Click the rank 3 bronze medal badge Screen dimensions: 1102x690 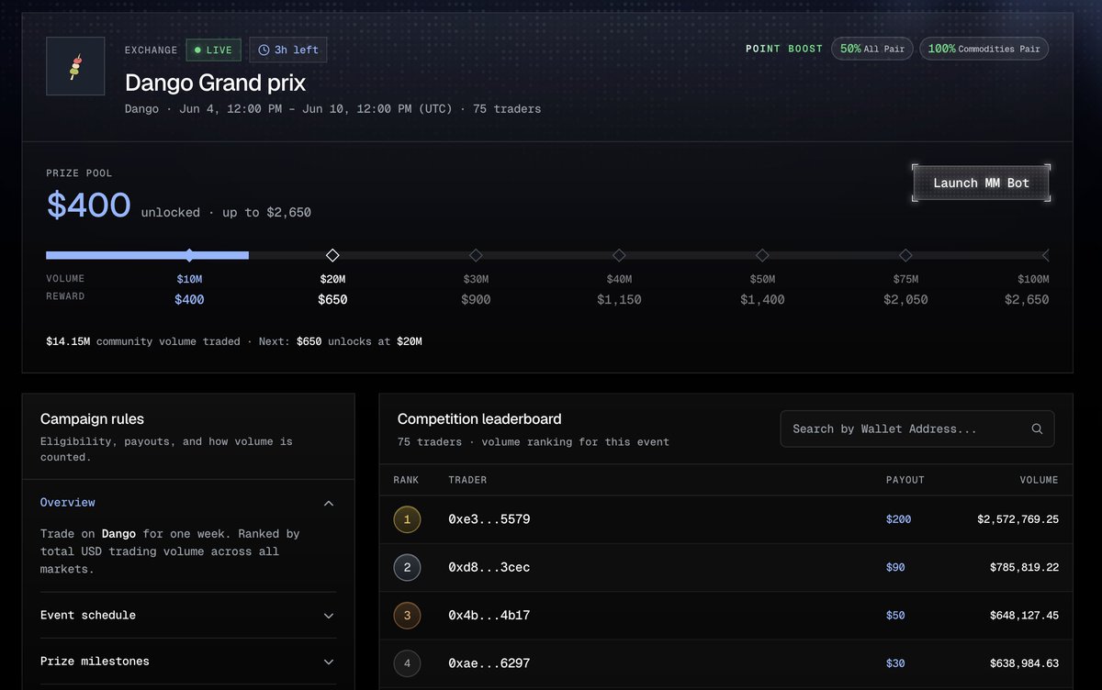407,615
